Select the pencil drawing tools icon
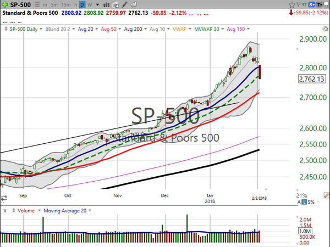This screenshot has height=247, width=330. coord(125,4)
